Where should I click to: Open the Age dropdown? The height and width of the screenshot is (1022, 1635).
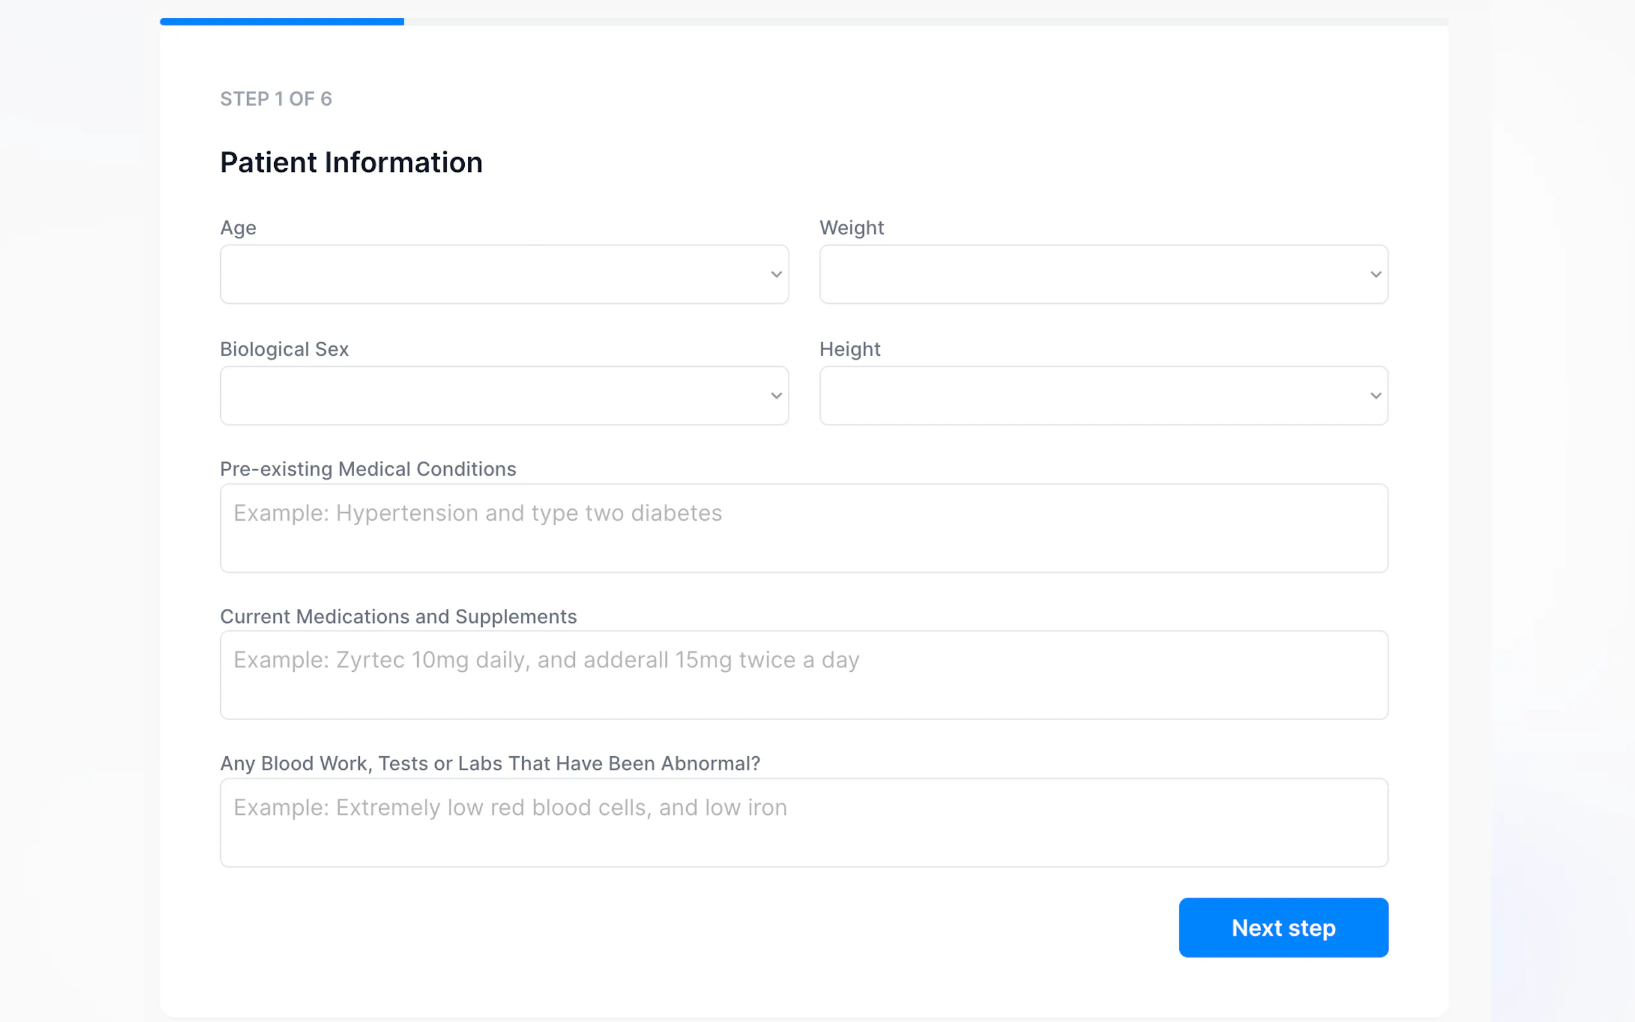point(503,274)
